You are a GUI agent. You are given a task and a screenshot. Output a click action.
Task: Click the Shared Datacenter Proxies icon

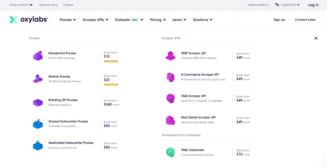38,124
